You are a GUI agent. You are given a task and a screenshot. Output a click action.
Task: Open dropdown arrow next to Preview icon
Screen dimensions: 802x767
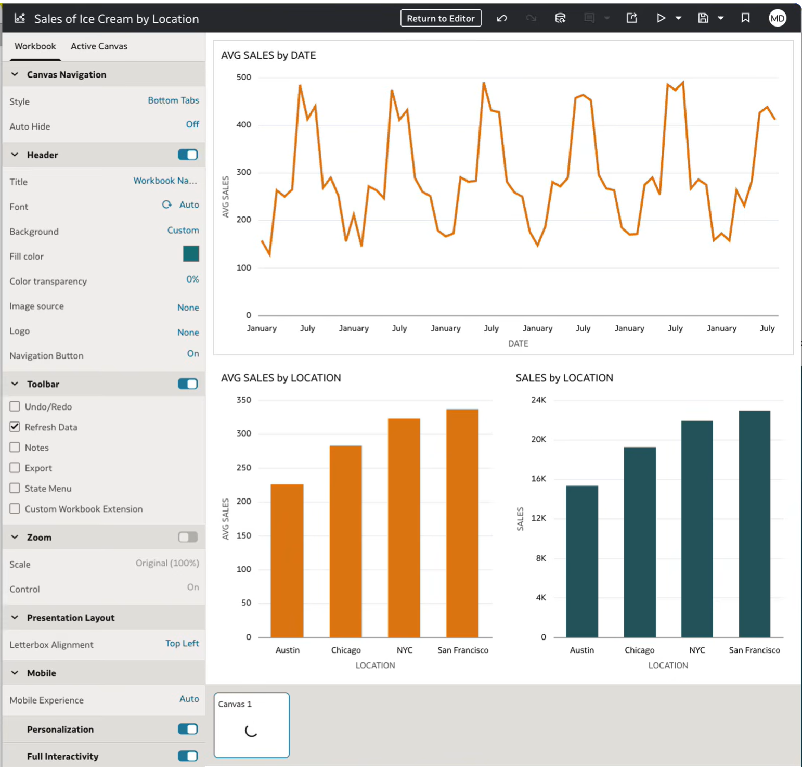(678, 18)
